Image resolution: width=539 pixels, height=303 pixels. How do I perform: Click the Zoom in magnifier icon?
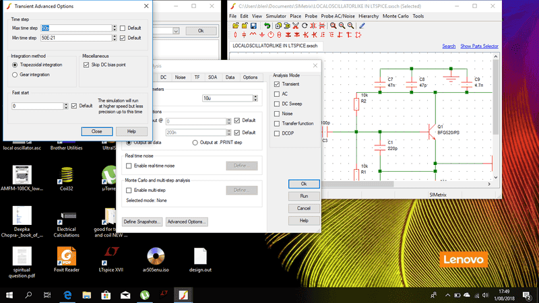[350, 26]
